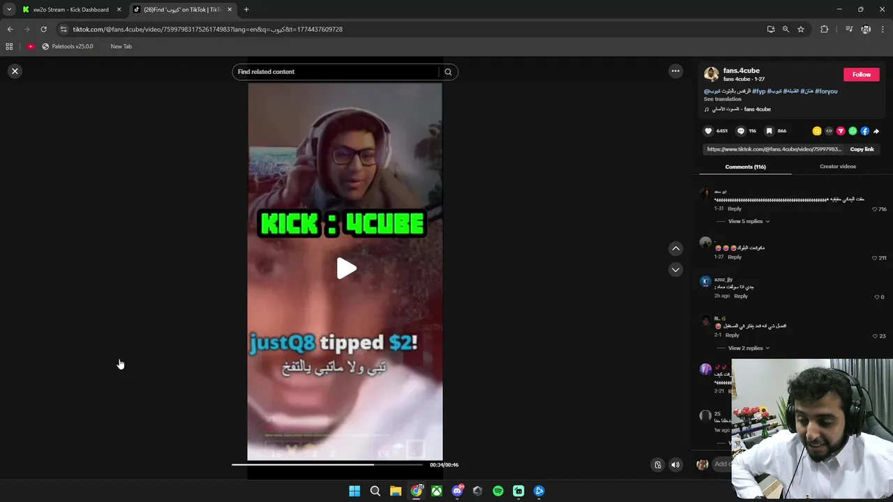Like the video with the heart icon
This screenshot has width=893, height=502.
[708, 131]
